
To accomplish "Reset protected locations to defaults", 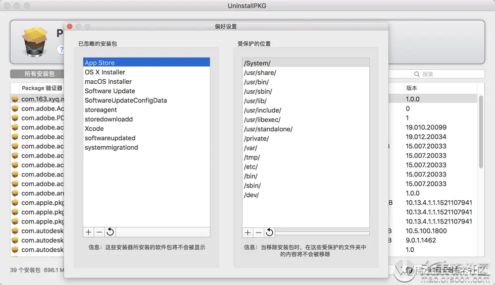I will pyautogui.click(x=269, y=233).
